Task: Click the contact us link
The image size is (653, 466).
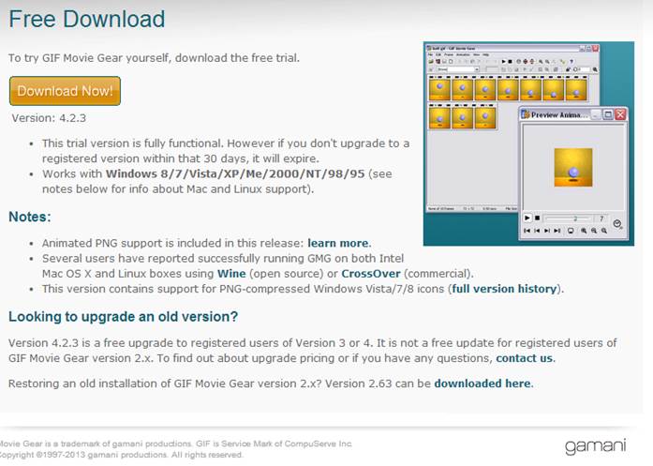Action: pyautogui.click(x=525, y=358)
